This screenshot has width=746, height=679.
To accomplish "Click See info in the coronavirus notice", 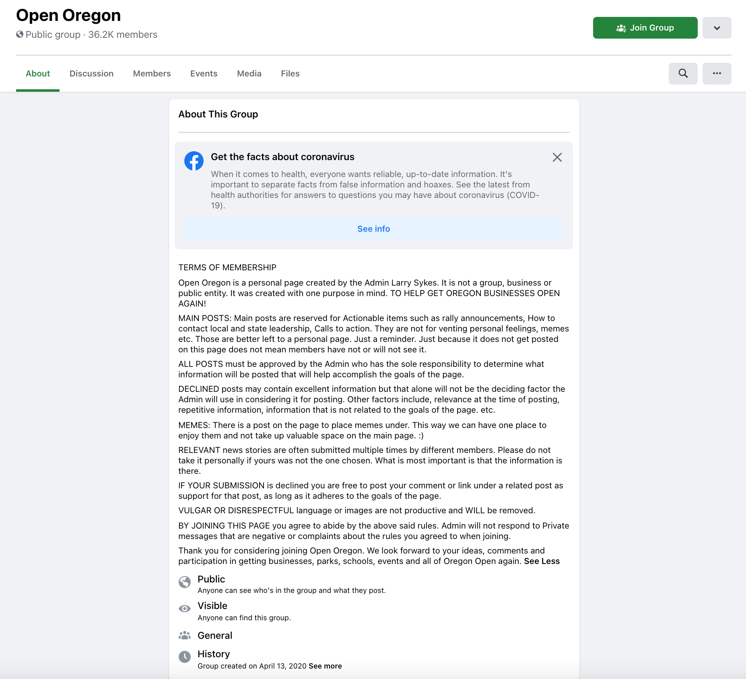I will coord(373,228).
